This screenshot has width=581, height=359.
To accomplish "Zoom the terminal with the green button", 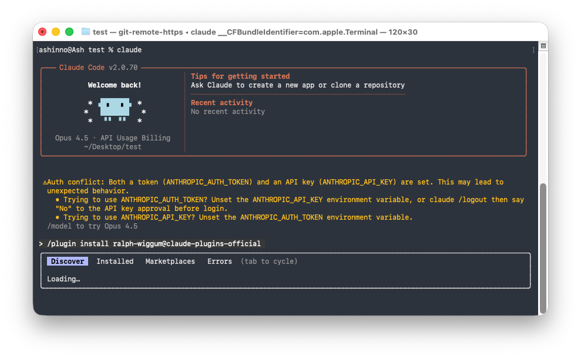I will click(69, 32).
